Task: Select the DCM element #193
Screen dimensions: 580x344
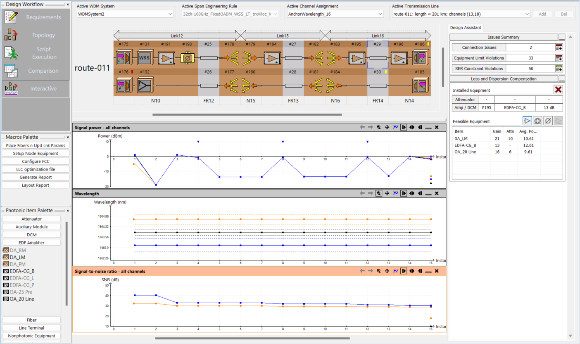Action: click(187, 59)
